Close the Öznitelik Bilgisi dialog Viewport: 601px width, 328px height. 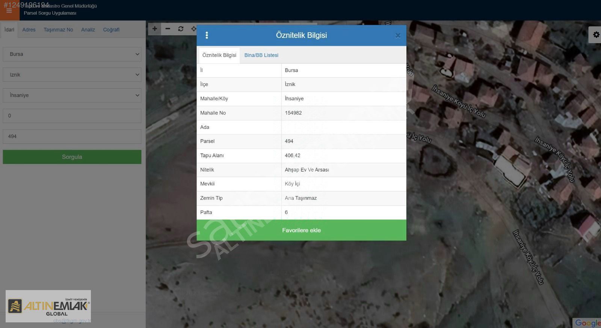click(398, 36)
